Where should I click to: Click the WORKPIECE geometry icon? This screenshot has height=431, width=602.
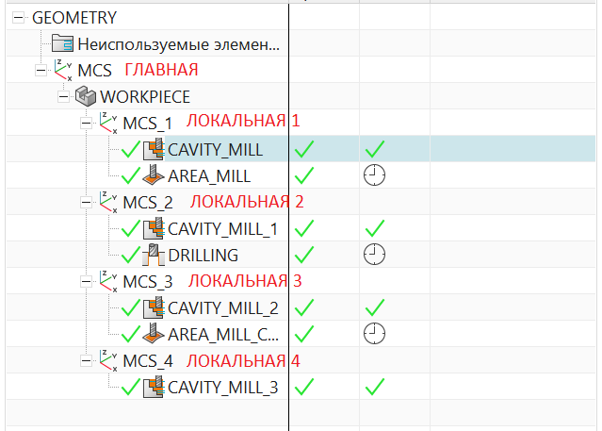[x=86, y=96]
